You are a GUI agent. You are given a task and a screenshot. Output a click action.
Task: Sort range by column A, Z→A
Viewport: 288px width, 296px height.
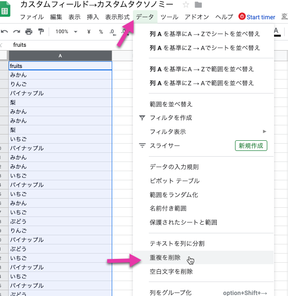(203, 83)
